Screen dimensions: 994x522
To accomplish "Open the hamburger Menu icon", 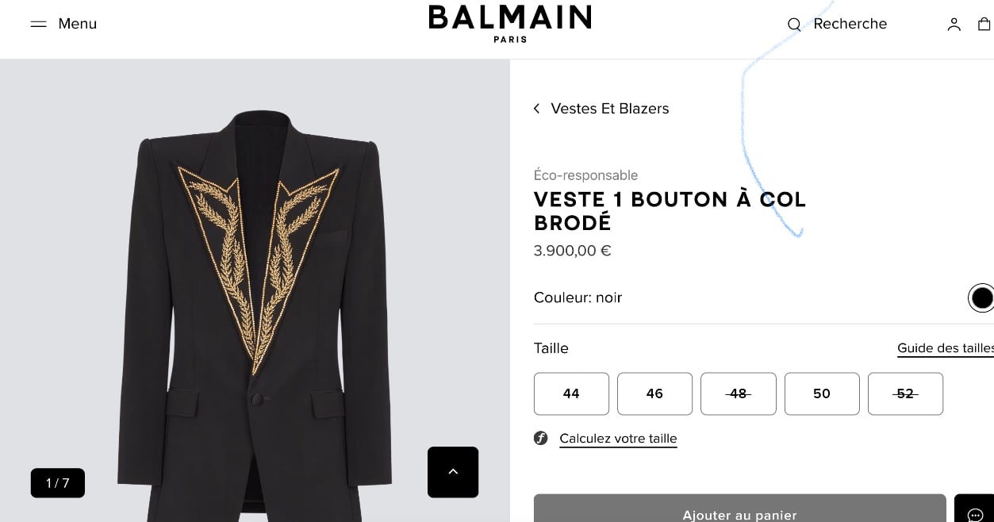I will 38,24.
